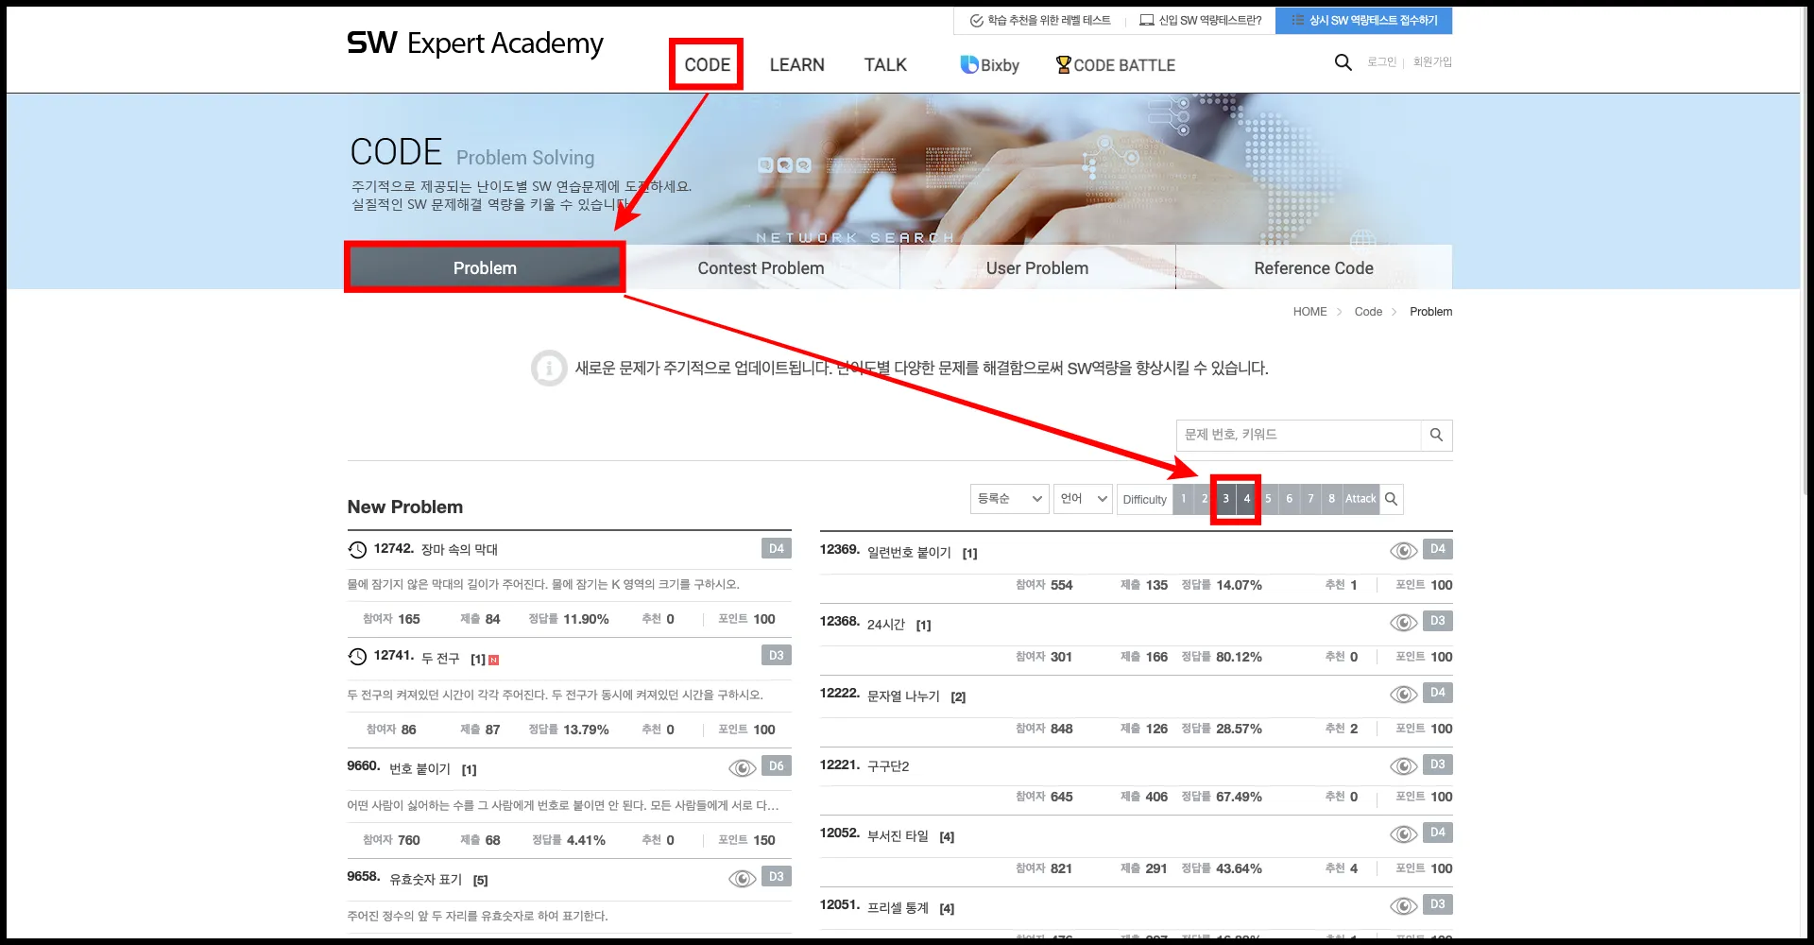Click the clock icon beside problem 12742
The image size is (1814, 945).
point(357,549)
